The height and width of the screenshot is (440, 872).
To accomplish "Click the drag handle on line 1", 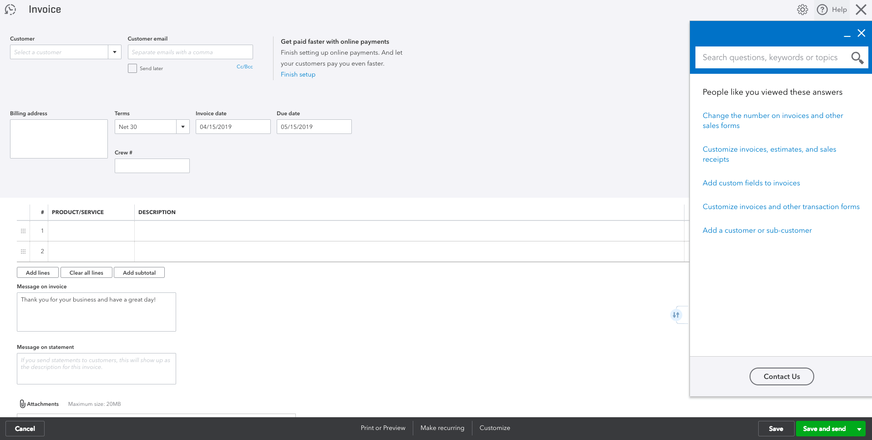I will pos(23,231).
